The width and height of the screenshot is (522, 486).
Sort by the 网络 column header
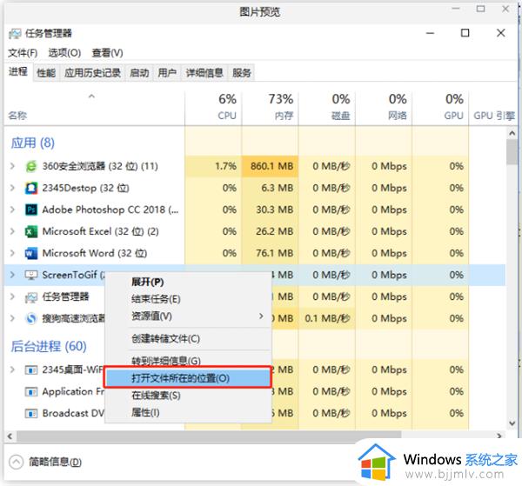coord(384,108)
